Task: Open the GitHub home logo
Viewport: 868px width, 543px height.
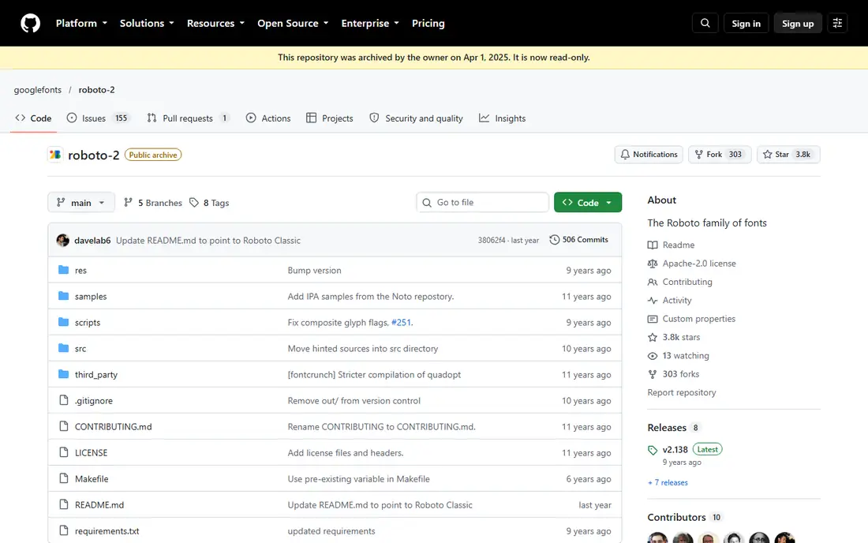Action: tap(31, 23)
